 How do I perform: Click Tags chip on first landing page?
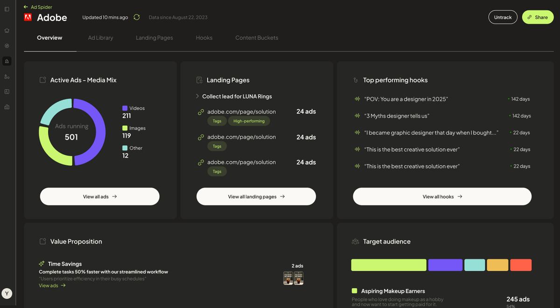217,121
